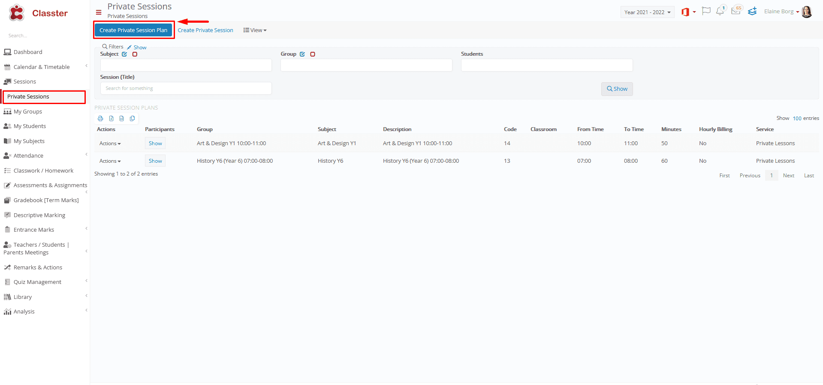Select page 1 in pagination
This screenshot has width=823, height=385.
[x=771, y=176]
